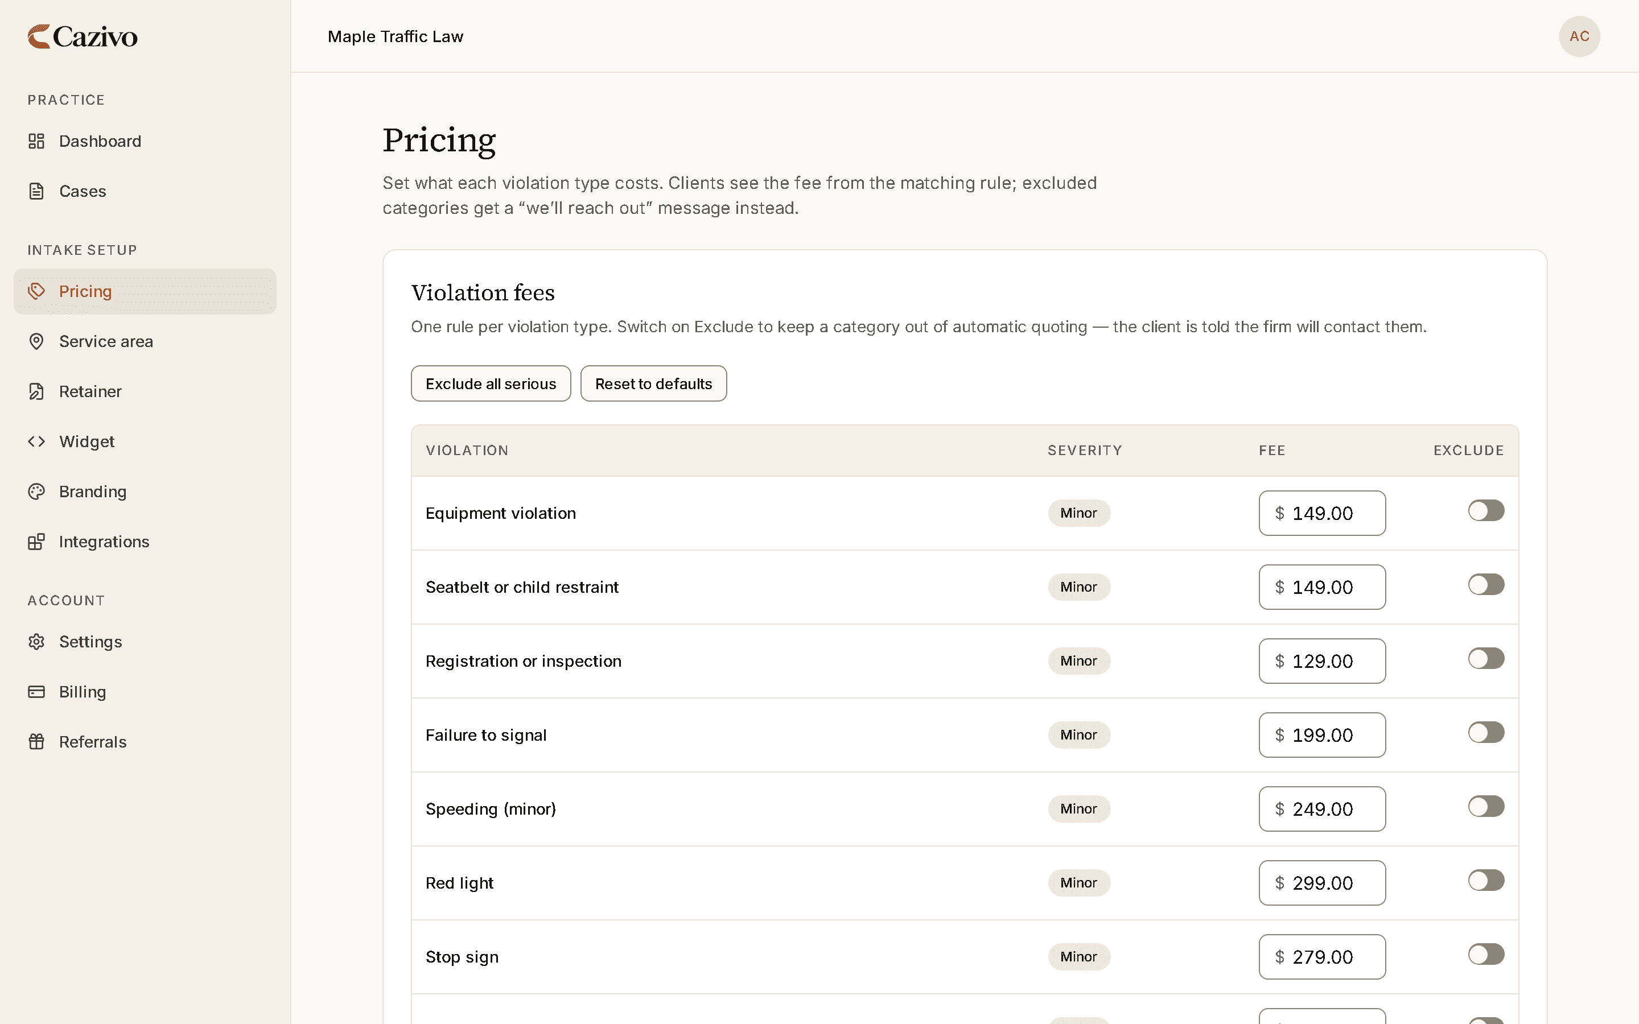Open the Branding page

point(145,492)
